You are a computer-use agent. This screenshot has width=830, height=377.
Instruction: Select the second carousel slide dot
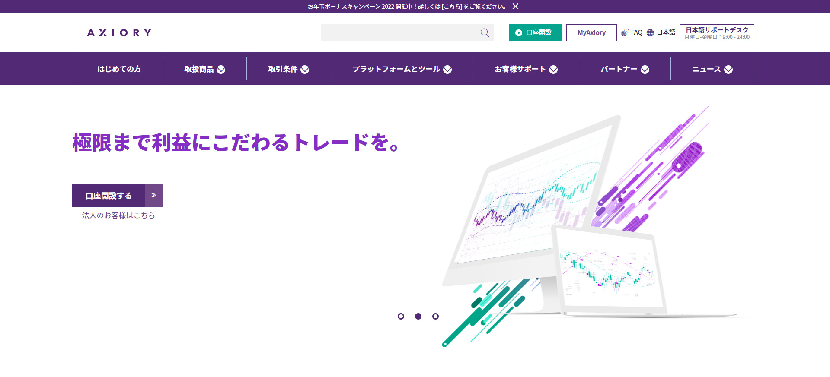coord(418,317)
